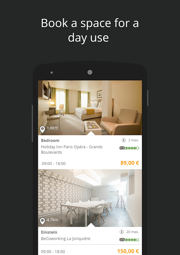Click the 20 max. capacity text

click(133, 232)
